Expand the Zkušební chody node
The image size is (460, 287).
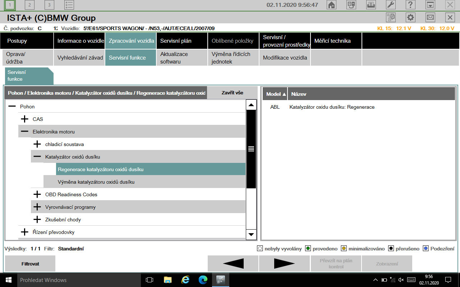click(37, 220)
